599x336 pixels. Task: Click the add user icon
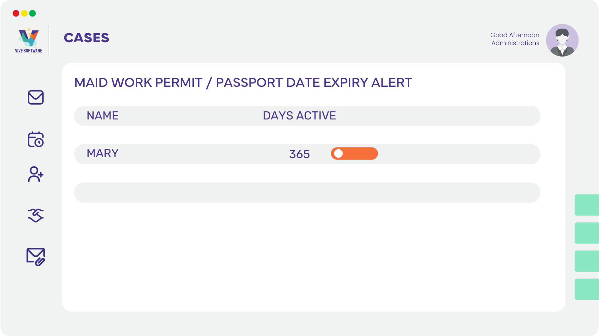[x=36, y=174]
